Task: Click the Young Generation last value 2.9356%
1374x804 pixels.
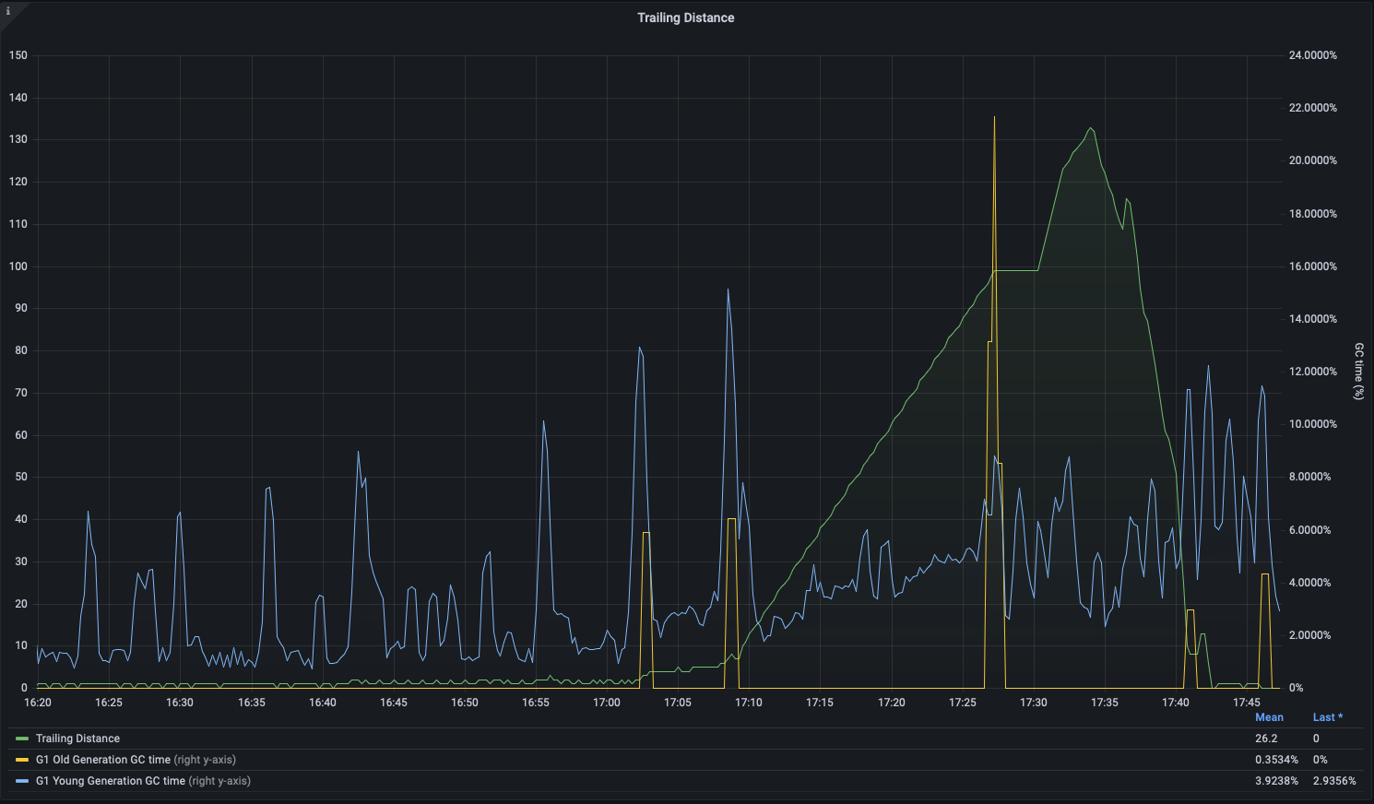Action: (x=1334, y=781)
